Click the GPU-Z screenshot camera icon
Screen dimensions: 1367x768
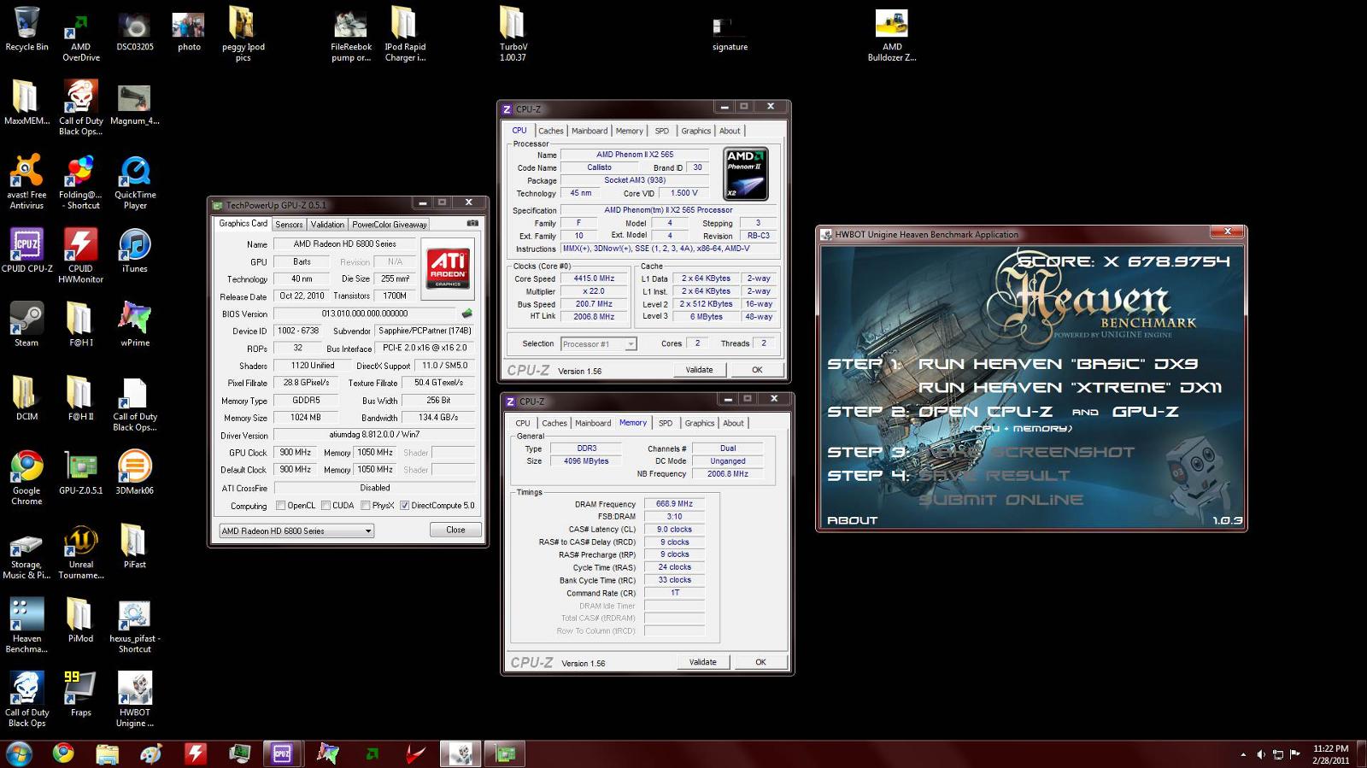(472, 224)
